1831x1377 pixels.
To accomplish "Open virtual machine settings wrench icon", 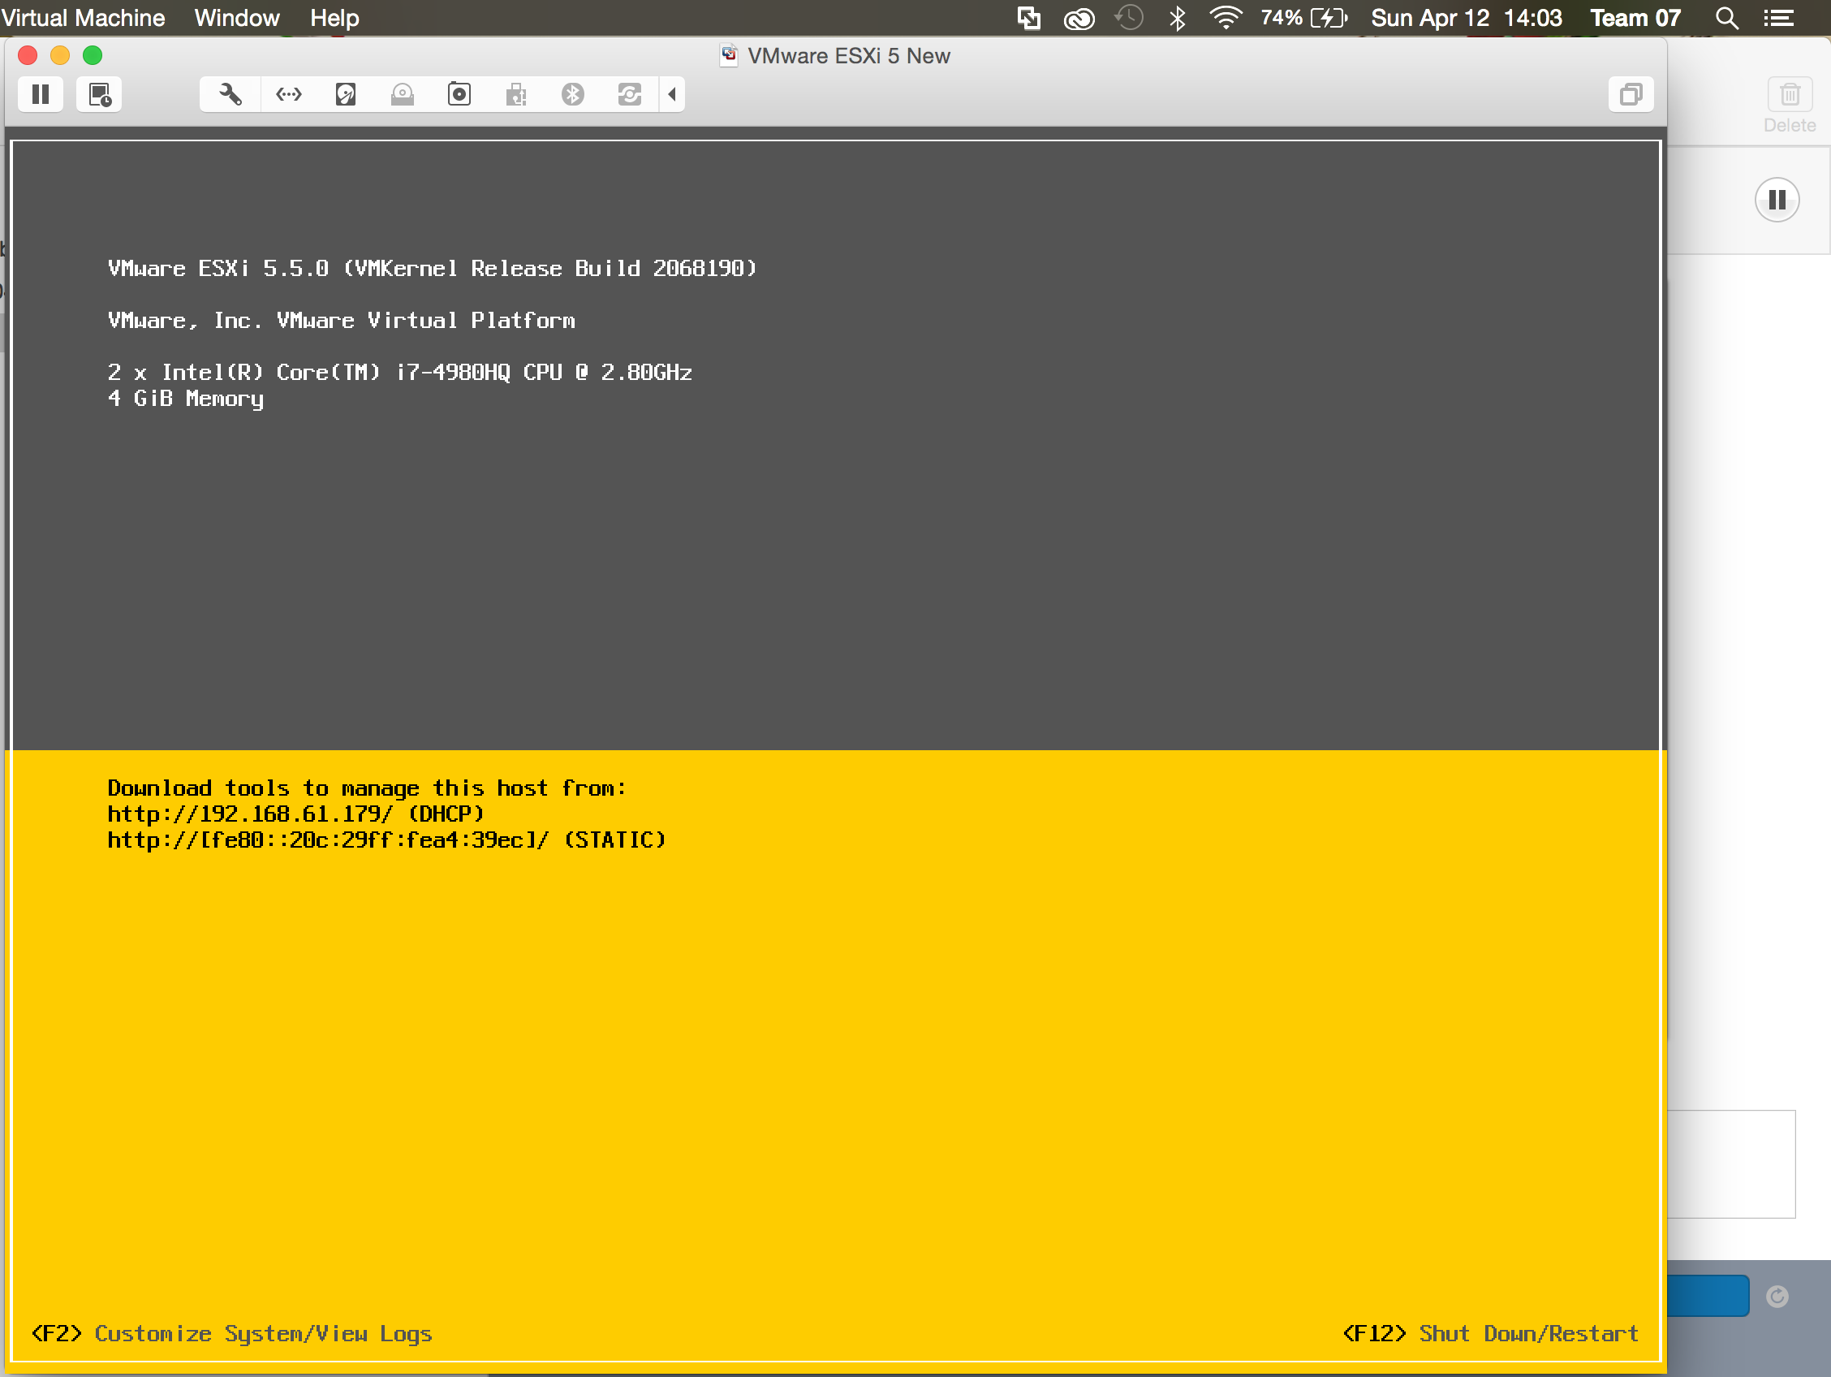I will point(230,94).
